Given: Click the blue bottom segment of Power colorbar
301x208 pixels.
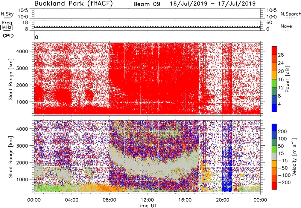Looking at the screenshot, I should tap(274, 108).
